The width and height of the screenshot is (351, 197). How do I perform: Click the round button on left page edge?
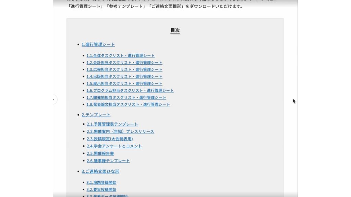coord(53,100)
